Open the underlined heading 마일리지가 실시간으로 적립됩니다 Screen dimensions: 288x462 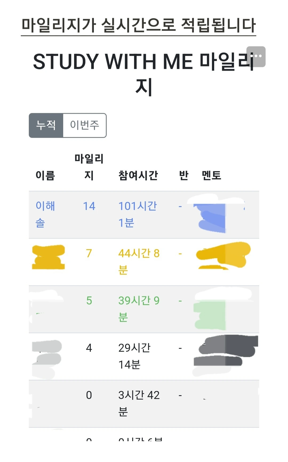[x=138, y=25]
